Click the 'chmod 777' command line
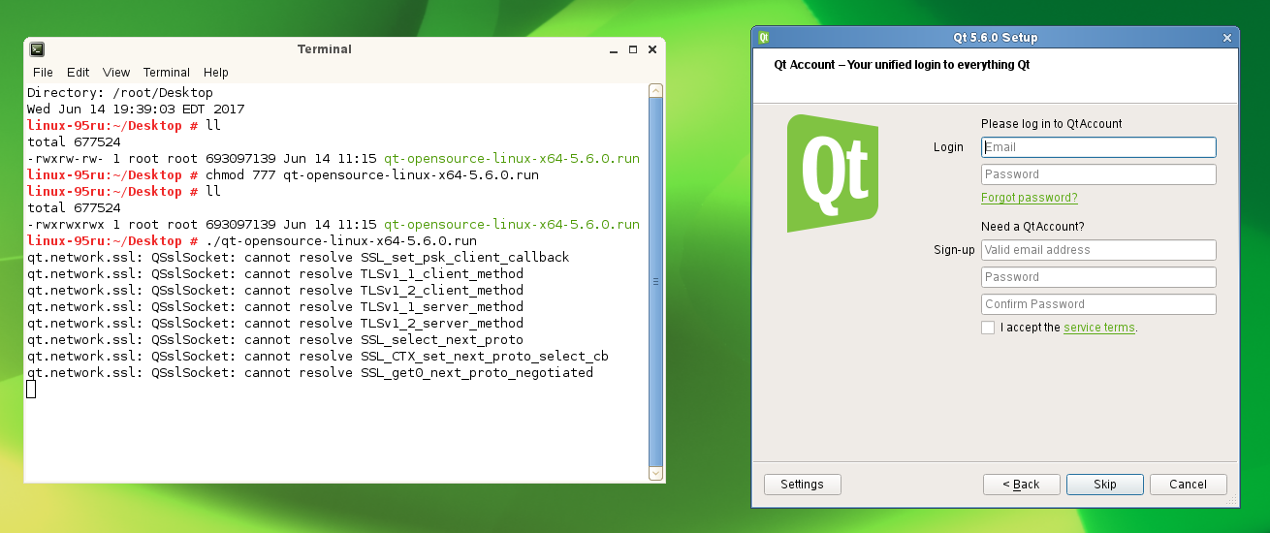 pyautogui.click(x=283, y=175)
